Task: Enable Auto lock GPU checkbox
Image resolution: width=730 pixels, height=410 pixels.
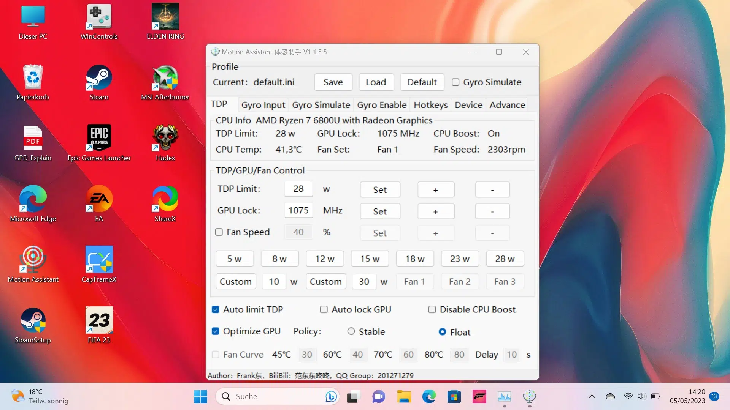Action: pyautogui.click(x=324, y=309)
